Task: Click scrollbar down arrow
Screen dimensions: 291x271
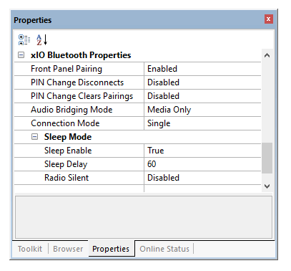Action: tap(267, 186)
